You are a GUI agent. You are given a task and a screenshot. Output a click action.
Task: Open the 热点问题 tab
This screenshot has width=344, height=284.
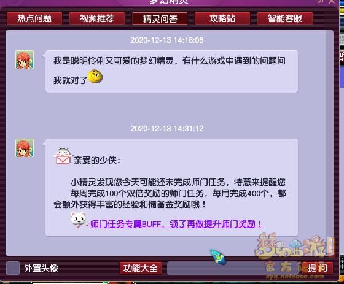(x=34, y=18)
